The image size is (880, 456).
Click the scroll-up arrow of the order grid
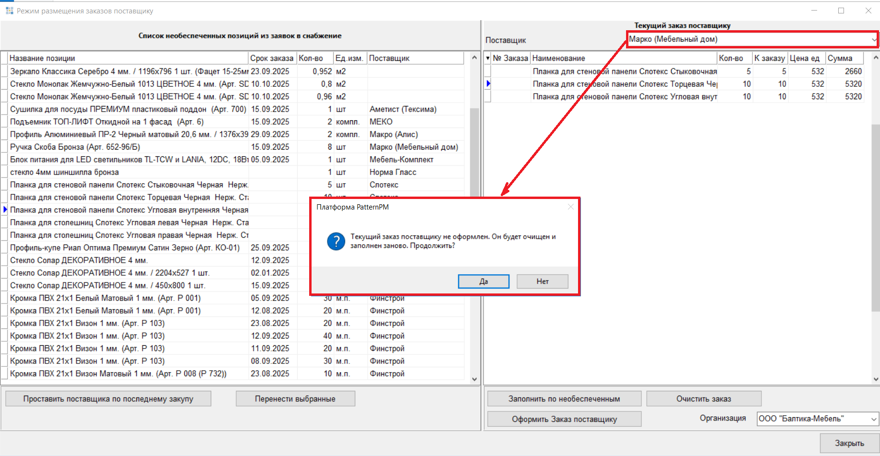coord(876,58)
